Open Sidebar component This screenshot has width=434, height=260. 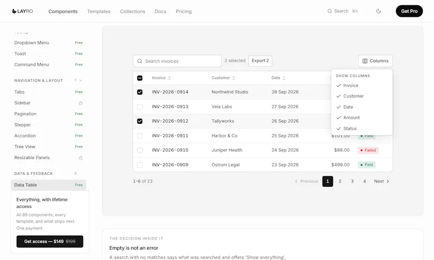point(48,103)
